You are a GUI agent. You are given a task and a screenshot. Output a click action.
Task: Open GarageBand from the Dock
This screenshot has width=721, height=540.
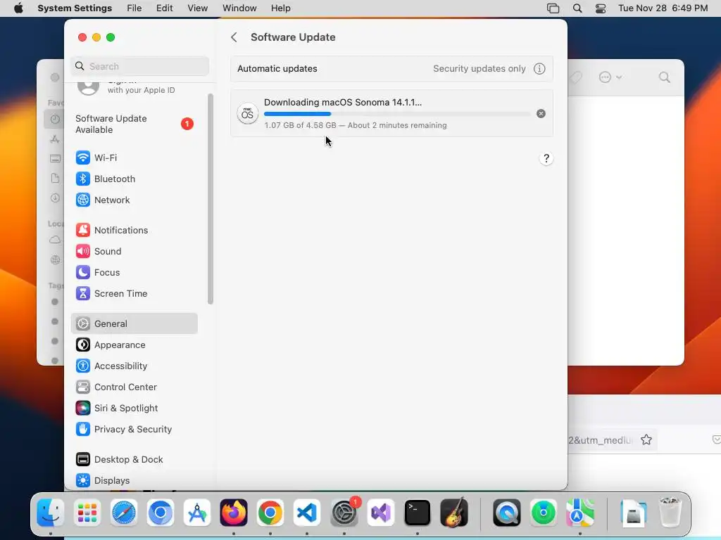454,513
